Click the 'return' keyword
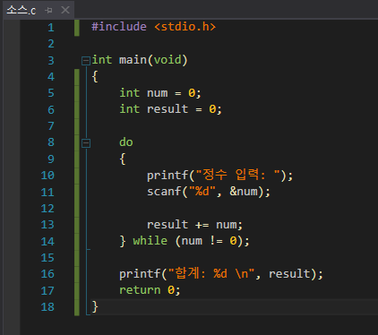Viewport: 378px width, 335px height. point(140,290)
